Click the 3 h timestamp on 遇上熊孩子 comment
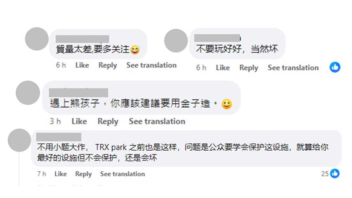This screenshot has width=352, height=198. tap(55, 122)
